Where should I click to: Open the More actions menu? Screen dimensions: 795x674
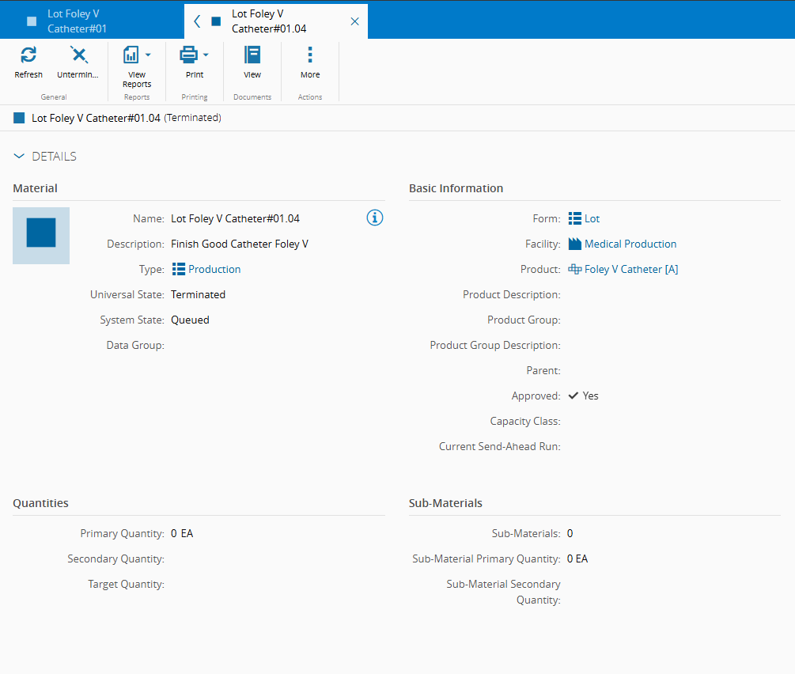coord(310,55)
